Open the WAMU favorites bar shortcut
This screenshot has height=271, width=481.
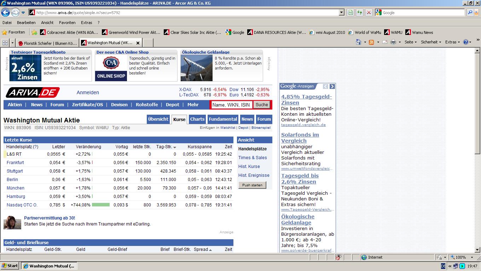[393, 32]
